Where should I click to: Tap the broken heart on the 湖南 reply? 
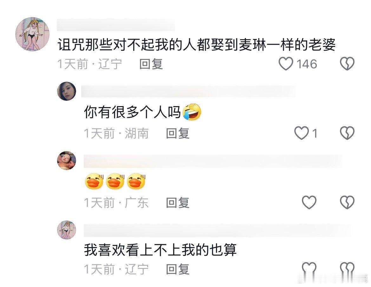click(347, 133)
